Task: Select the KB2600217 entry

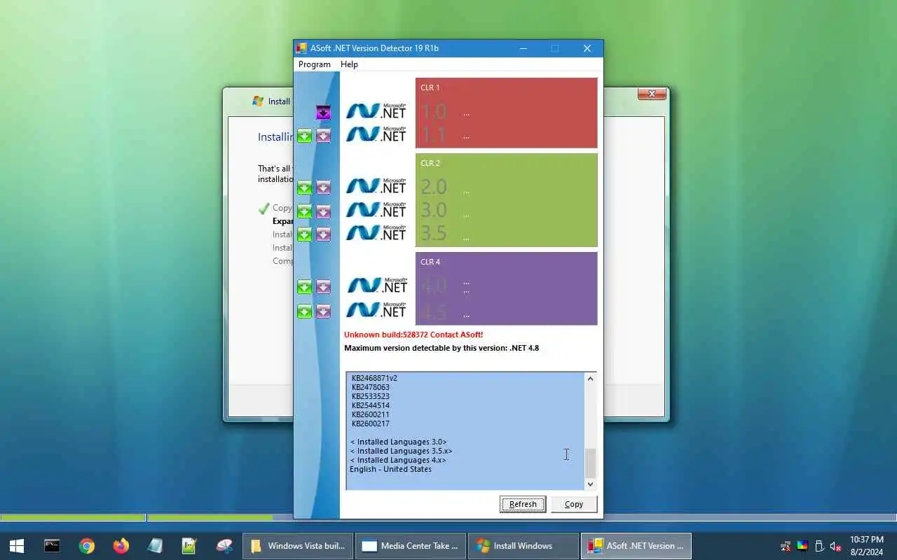Action: [371, 423]
